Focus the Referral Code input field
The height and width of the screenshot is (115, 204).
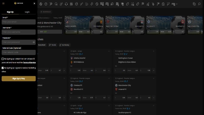pos(18,52)
